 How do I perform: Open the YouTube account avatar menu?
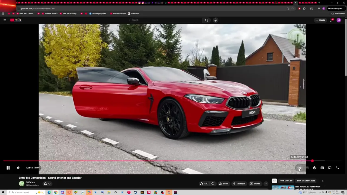point(339,20)
